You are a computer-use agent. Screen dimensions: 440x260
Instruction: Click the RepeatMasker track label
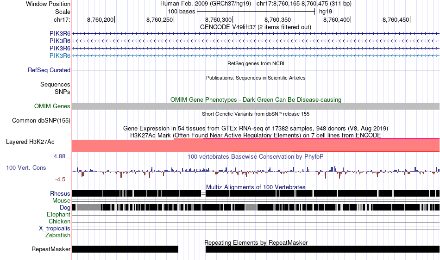(51, 249)
